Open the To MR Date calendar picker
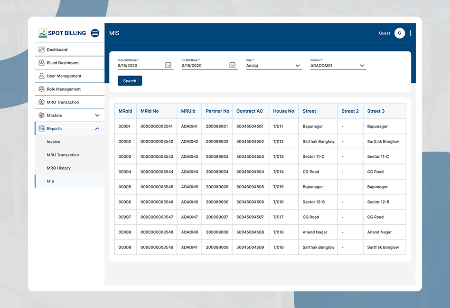This screenshot has width=450, height=308. [233, 65]
